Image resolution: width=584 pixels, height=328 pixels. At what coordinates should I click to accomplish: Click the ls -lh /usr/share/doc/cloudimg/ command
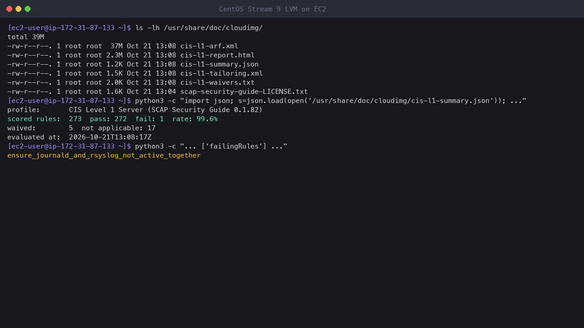pos(199,28)
